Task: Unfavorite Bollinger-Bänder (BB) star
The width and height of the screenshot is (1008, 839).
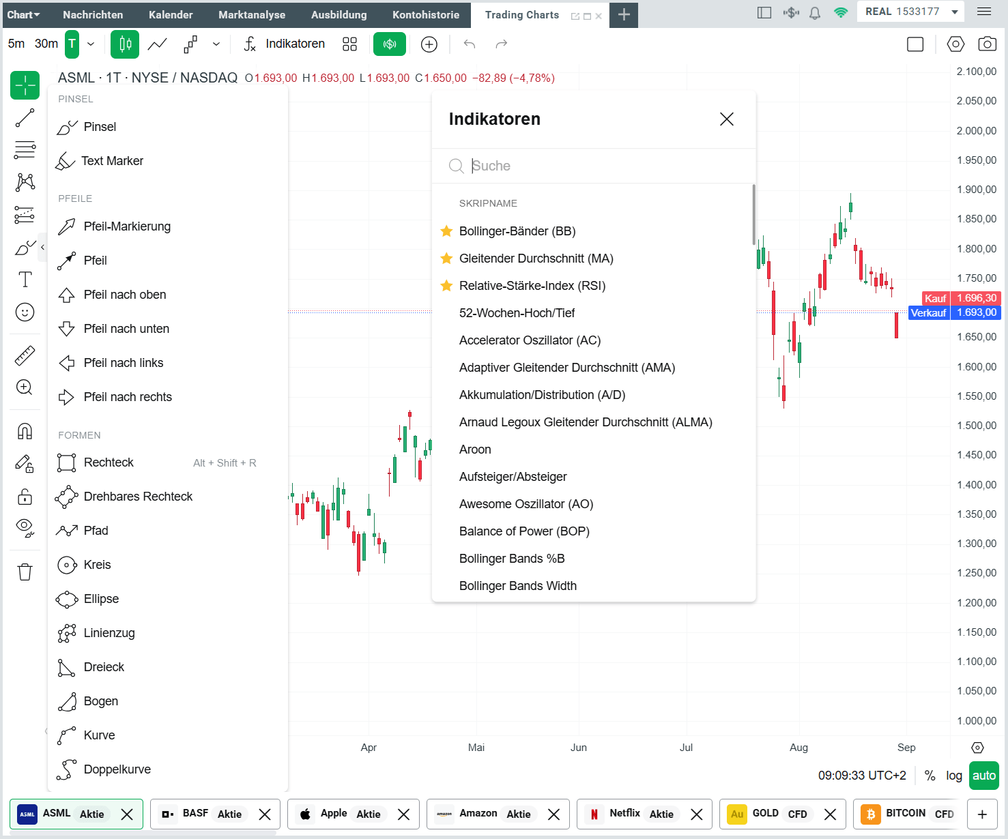Action: pos(446,231)
